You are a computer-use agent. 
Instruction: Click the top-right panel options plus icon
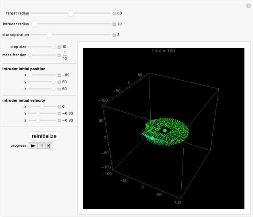coord(248,6)
